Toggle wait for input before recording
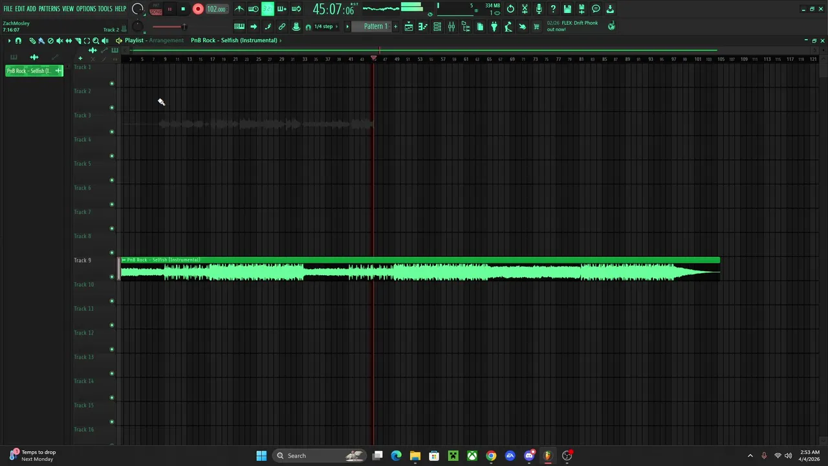Viewport: 828px width, 466px height. 253,9
